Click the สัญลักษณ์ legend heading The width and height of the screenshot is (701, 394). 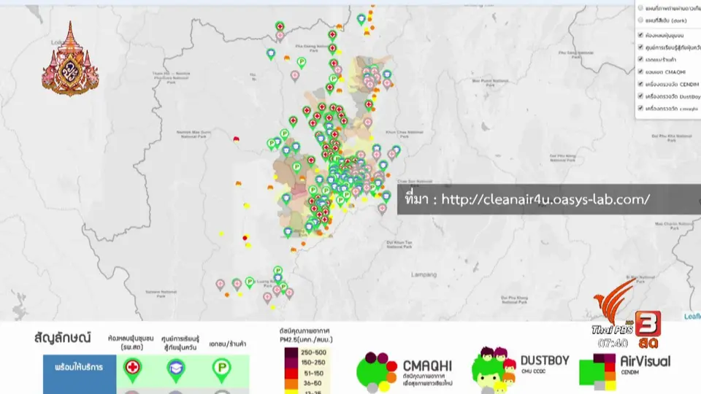63,338
